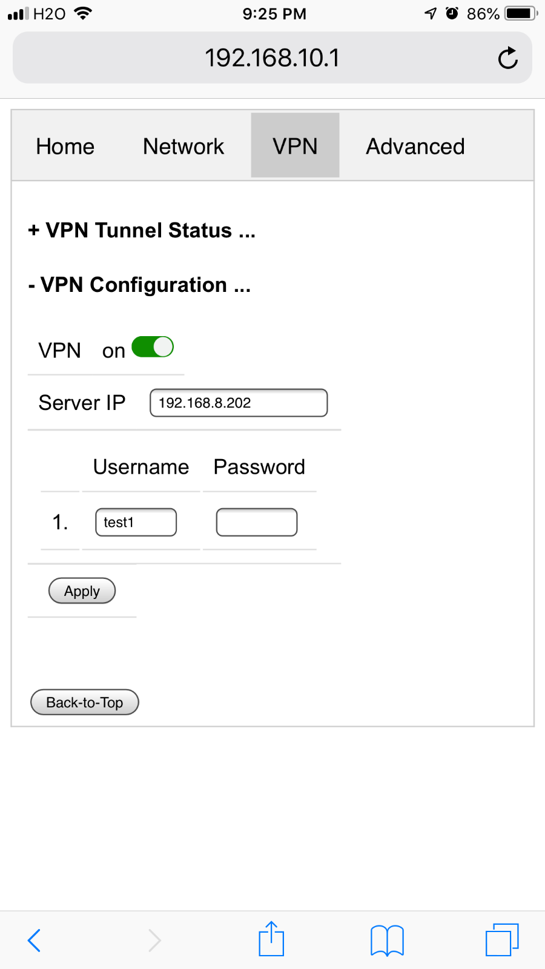Switch to the Home tab
This screenshot has width=545, height=969.
point(65,146)
